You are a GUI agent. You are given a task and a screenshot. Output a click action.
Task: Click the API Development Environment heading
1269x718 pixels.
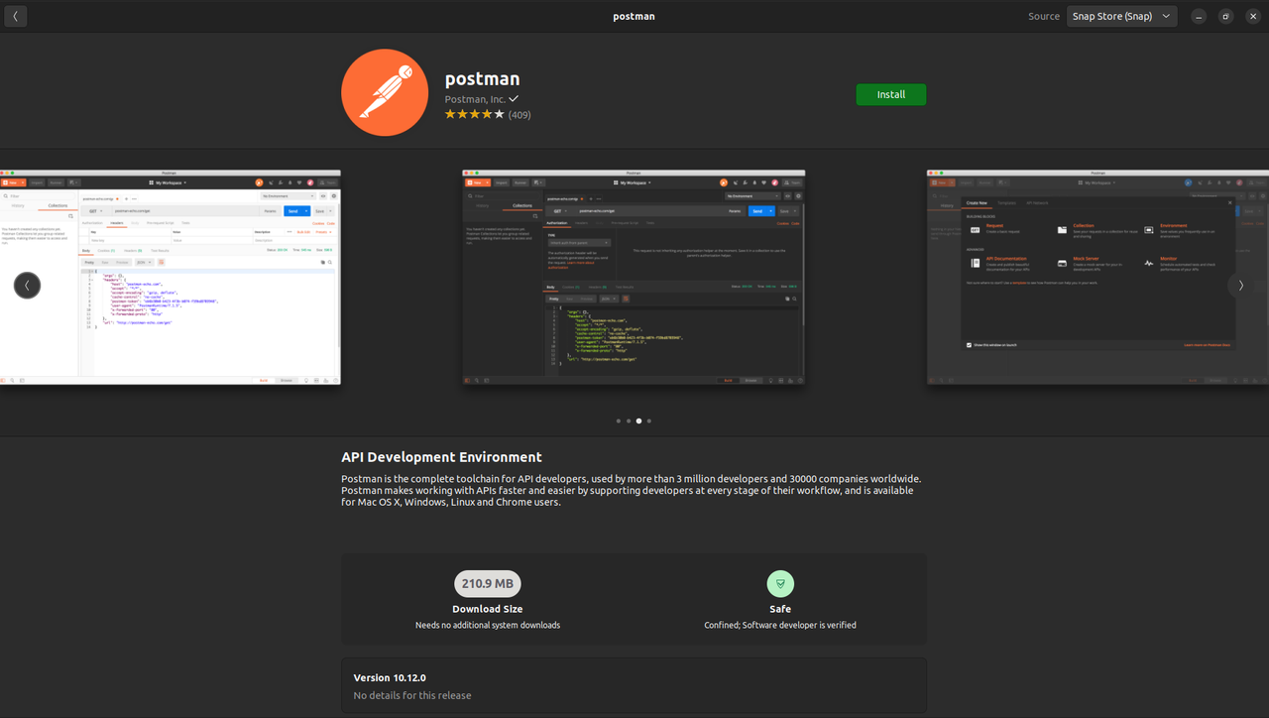coord(441,457)
